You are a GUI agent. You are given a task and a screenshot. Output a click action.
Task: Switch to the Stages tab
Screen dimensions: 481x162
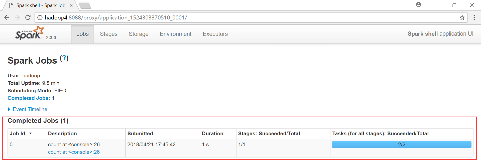(108, 34)
